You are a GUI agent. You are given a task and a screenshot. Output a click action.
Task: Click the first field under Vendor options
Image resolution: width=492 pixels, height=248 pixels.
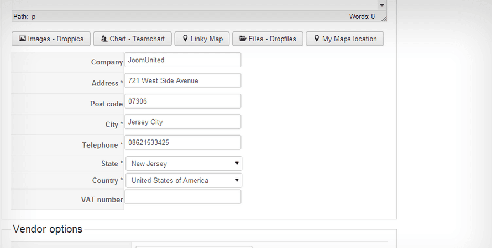tap(193, 246)
